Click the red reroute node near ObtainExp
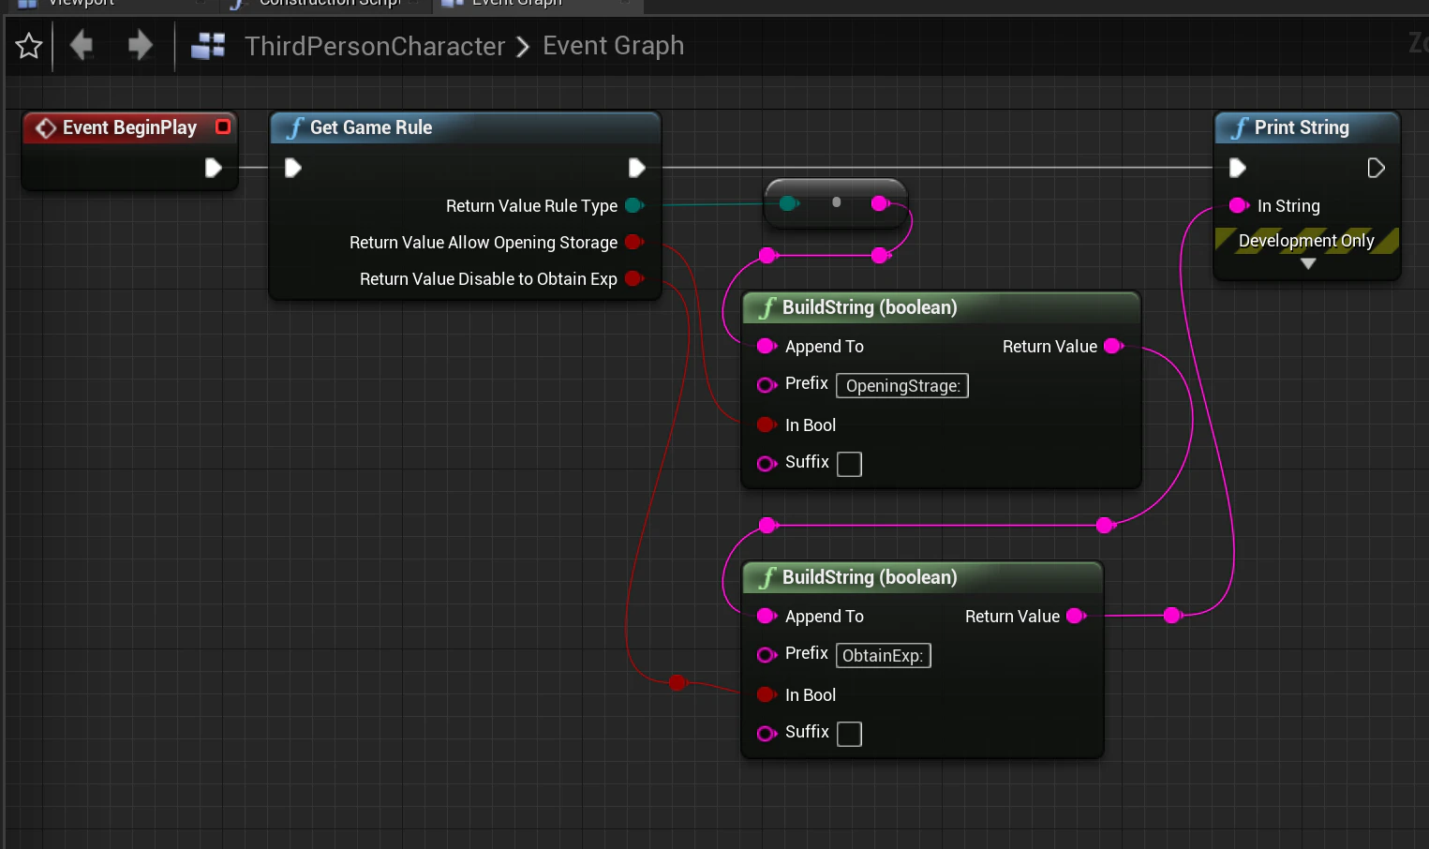Image resolution: width=1429 pixels, height=849 pixels. (678, 682)
